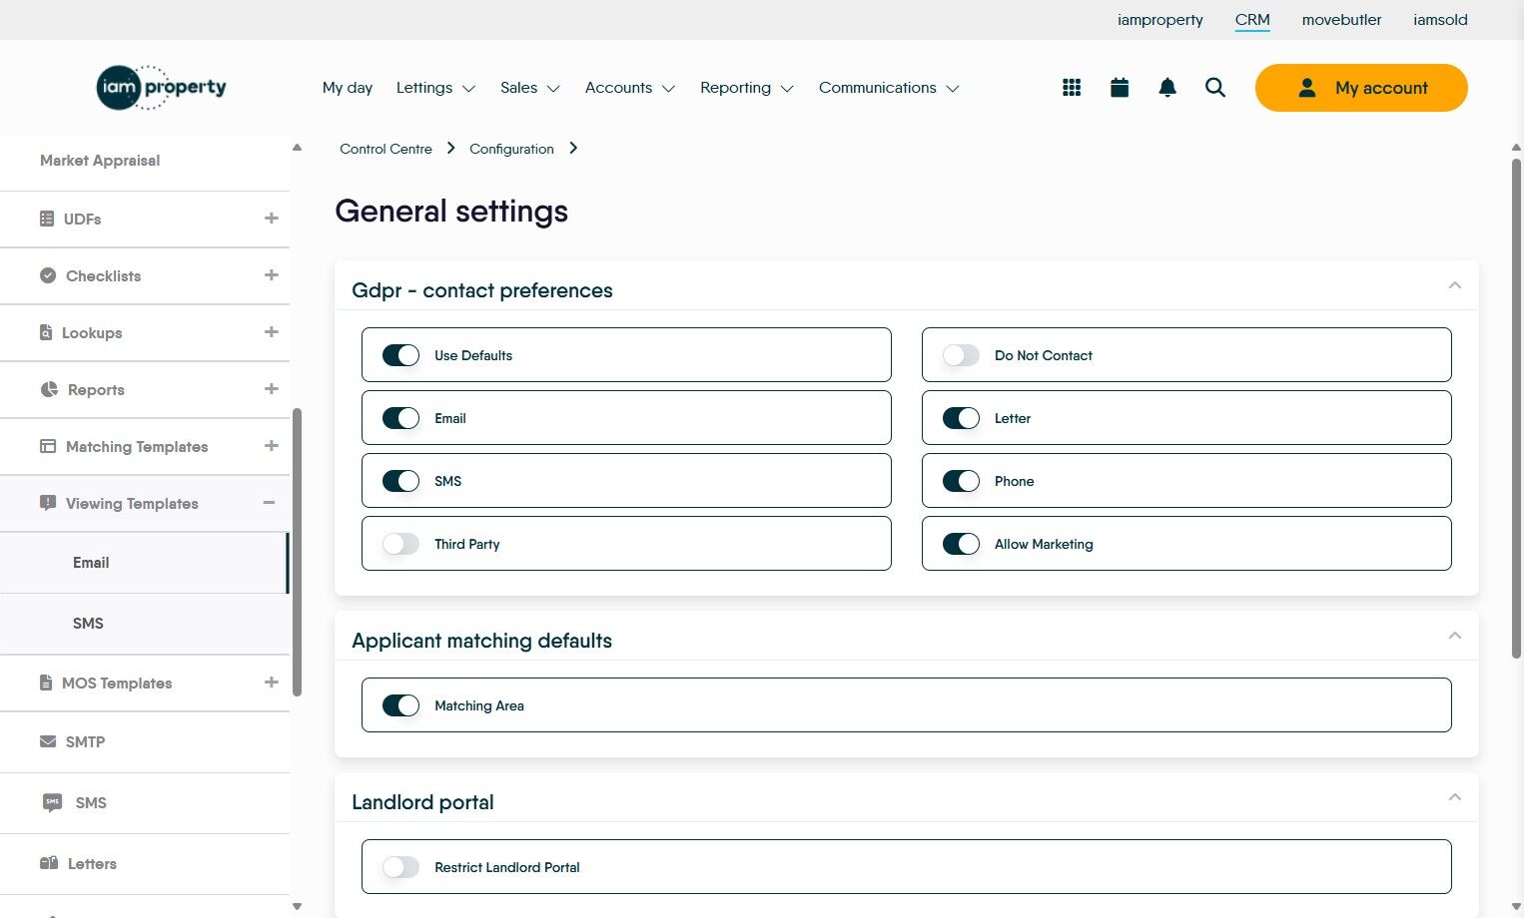
Task: Click the main page vertical scrollbar
Action: coord(1516,399)
